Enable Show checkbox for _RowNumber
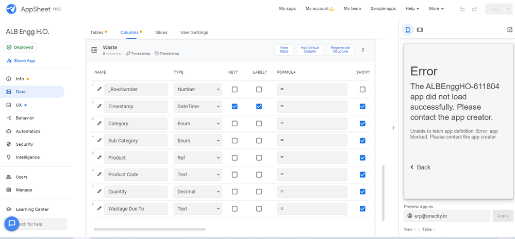This screenshot has width=515, height=239. (362, 89)
